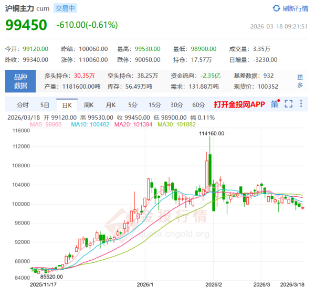
Task: Click the 空头持仓 value 38.25万
Action: click(148, 76)
